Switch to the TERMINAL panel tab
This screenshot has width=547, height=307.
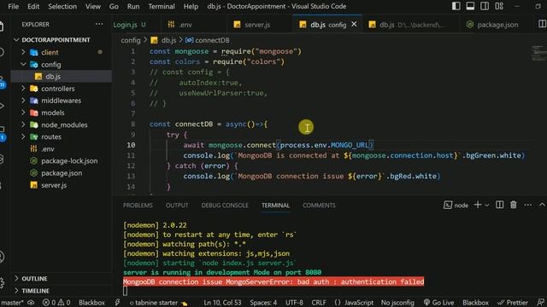[x=275, y=206]
